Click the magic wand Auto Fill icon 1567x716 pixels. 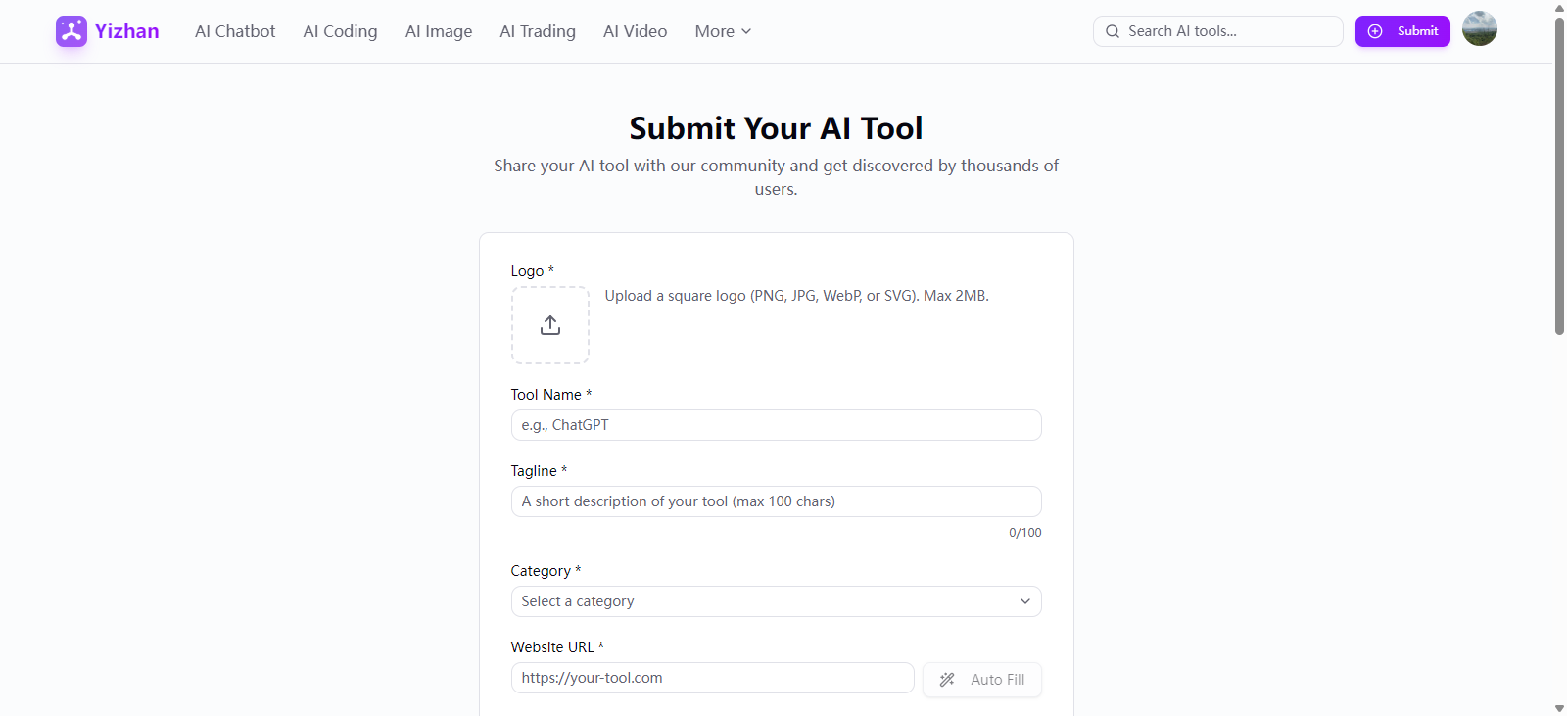pyautogui.click(x=947, y=680)
